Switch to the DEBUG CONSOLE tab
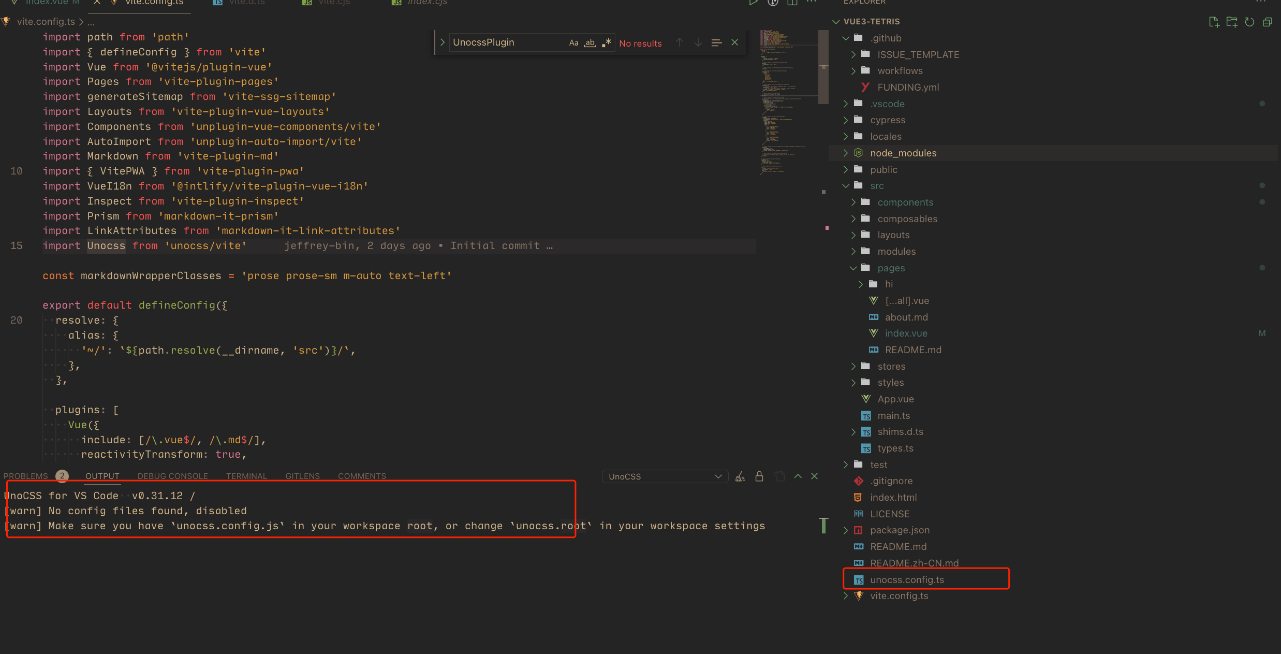Screen dimensions: 1281x654 (x=172, y=476)
